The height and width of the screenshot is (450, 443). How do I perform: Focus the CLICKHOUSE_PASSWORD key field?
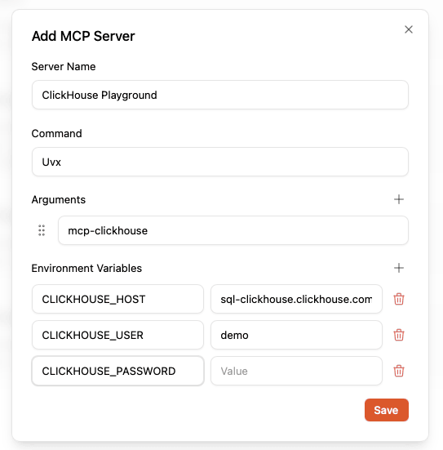[117, 371]
